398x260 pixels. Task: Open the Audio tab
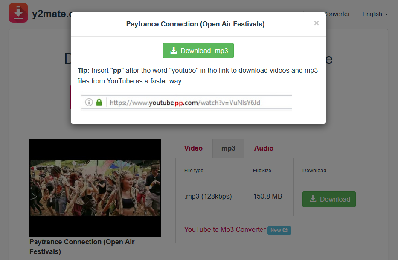264,148
